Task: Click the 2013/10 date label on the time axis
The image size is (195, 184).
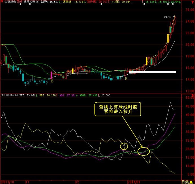Action: pos(8,182)
